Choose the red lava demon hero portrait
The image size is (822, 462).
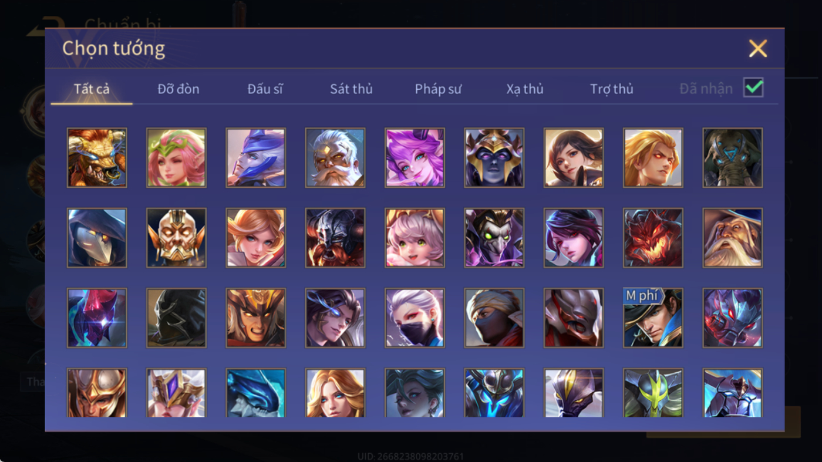[x=653, y=238]
